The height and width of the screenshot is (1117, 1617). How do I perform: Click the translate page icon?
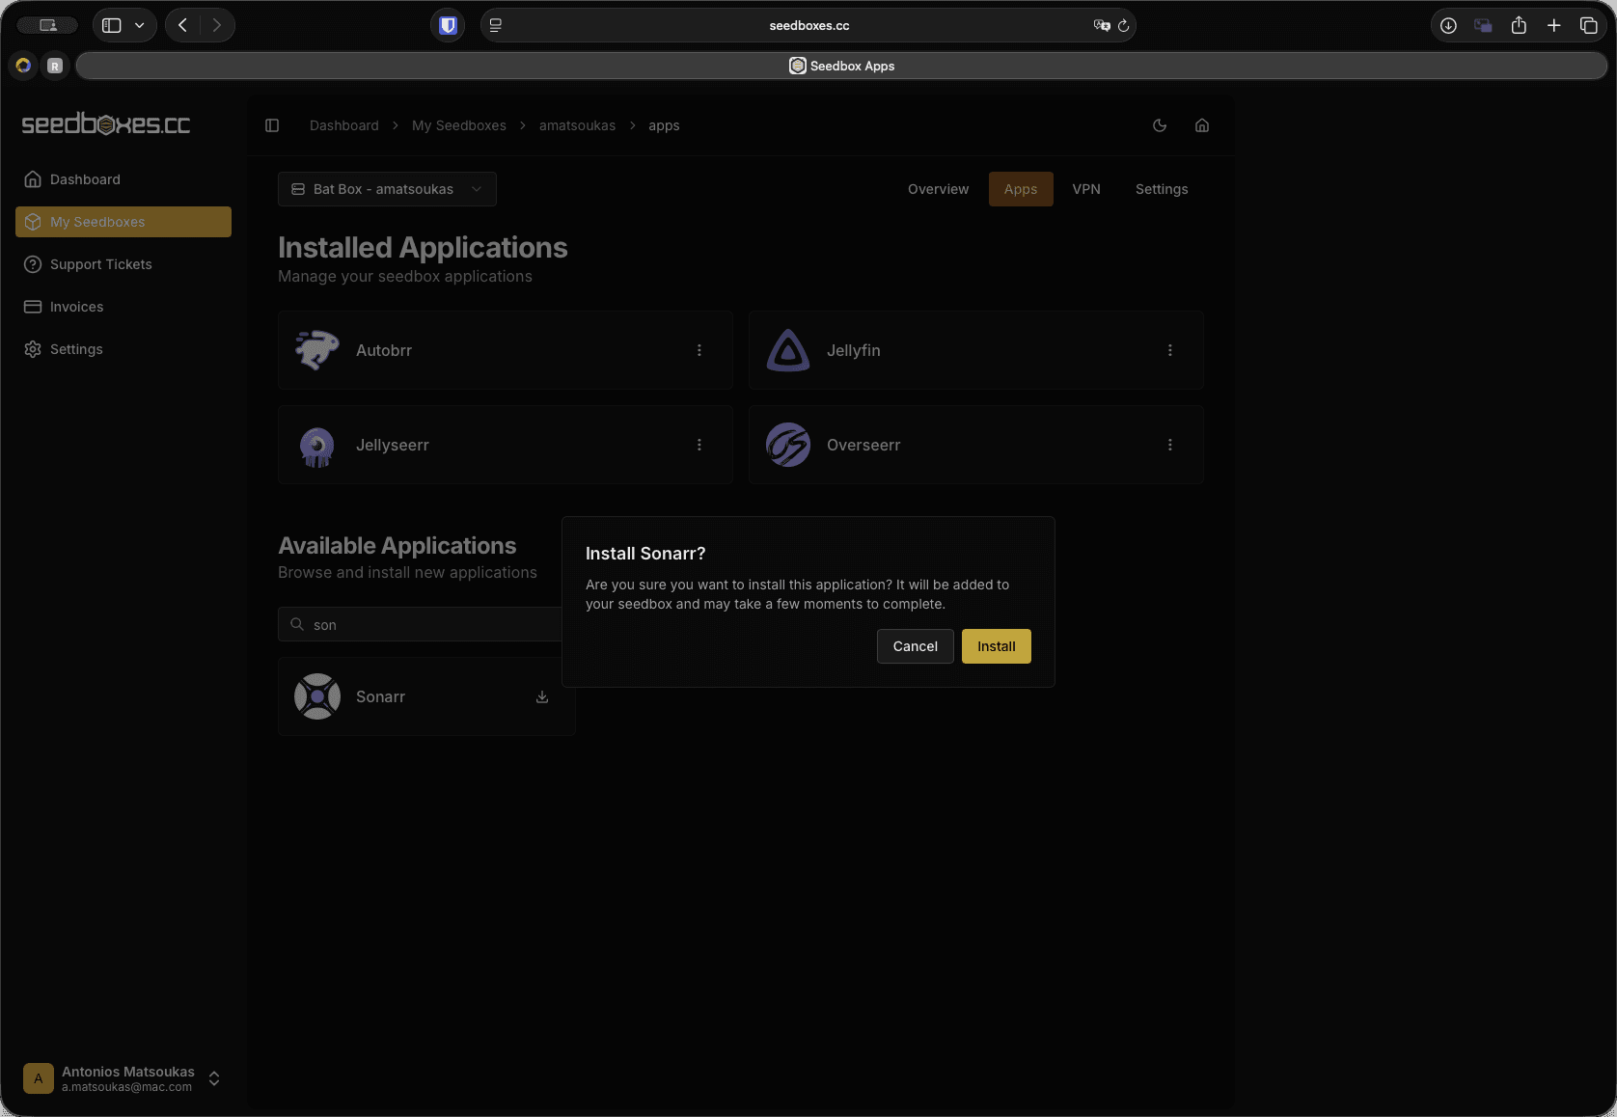pyautogui.click(x=1101, y=25)
